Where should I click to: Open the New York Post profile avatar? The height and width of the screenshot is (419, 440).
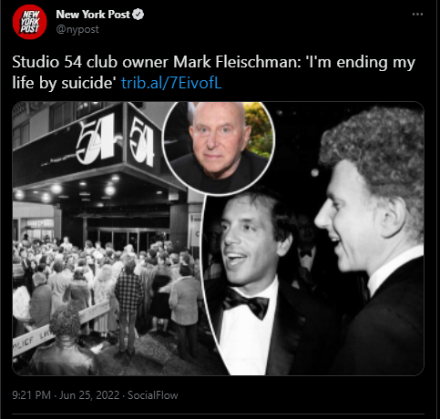30,22
